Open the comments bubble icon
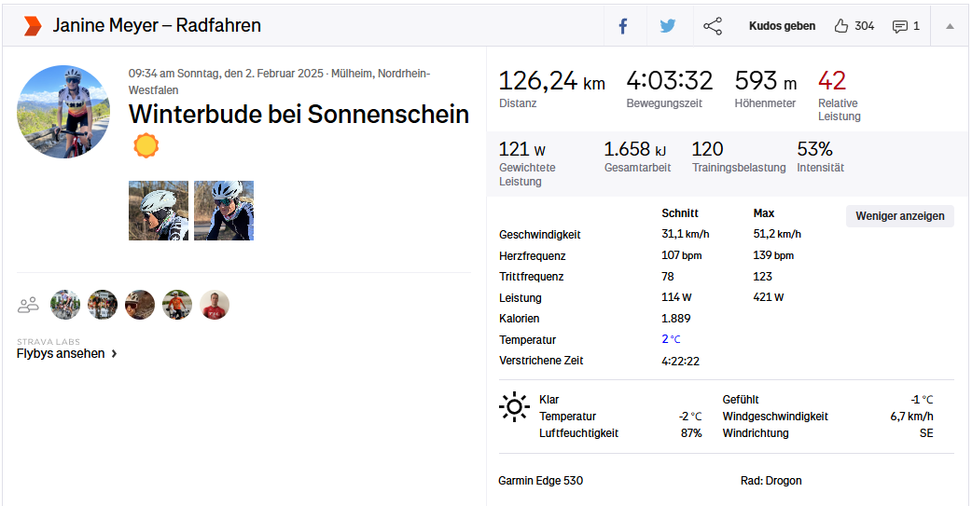The image size is (972, 506). coord(900,26)
